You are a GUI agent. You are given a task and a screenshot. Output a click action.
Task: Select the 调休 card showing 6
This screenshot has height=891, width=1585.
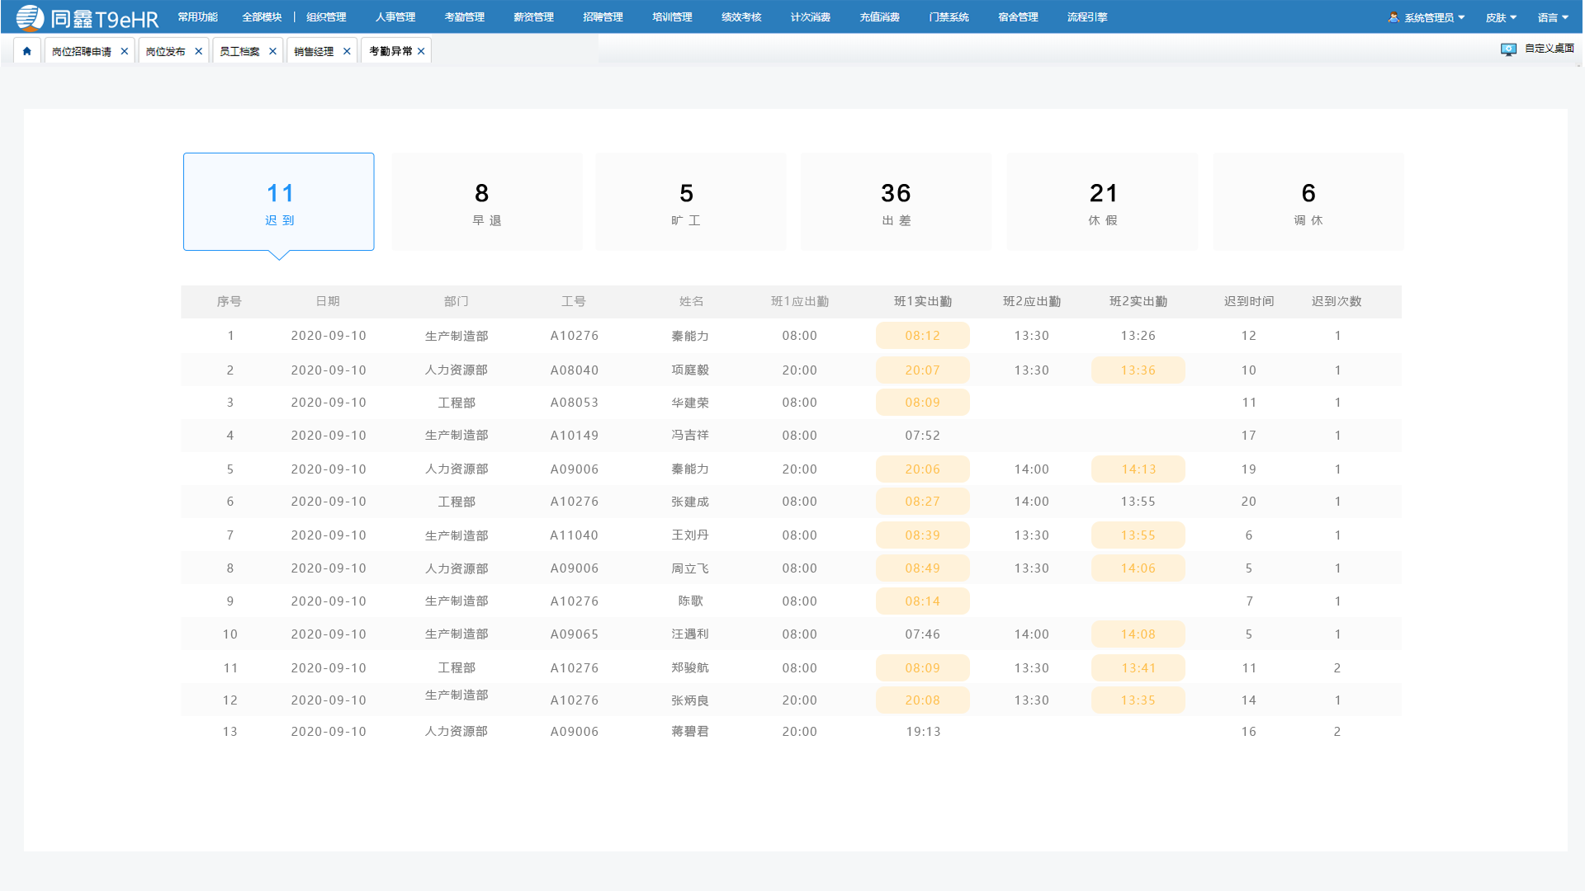point(1308,201)
